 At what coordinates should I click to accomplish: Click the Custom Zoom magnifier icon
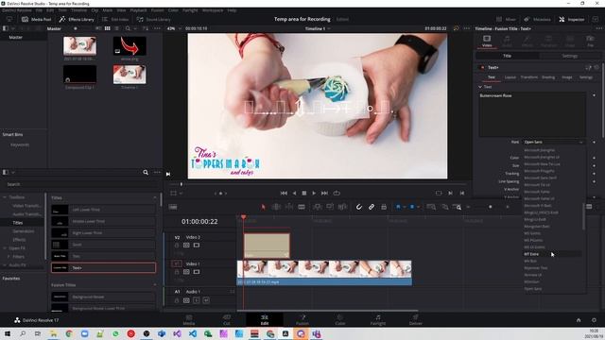tap(458, 207)
